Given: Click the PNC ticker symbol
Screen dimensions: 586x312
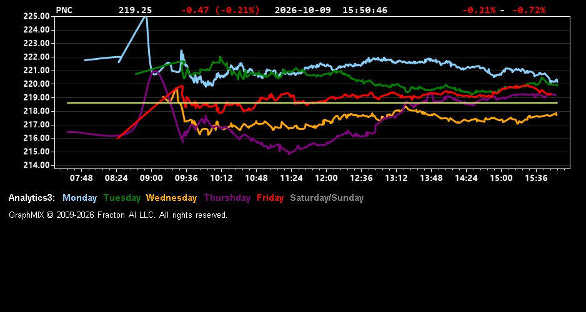Looking at the screenshot, I should tap(64, 11).
